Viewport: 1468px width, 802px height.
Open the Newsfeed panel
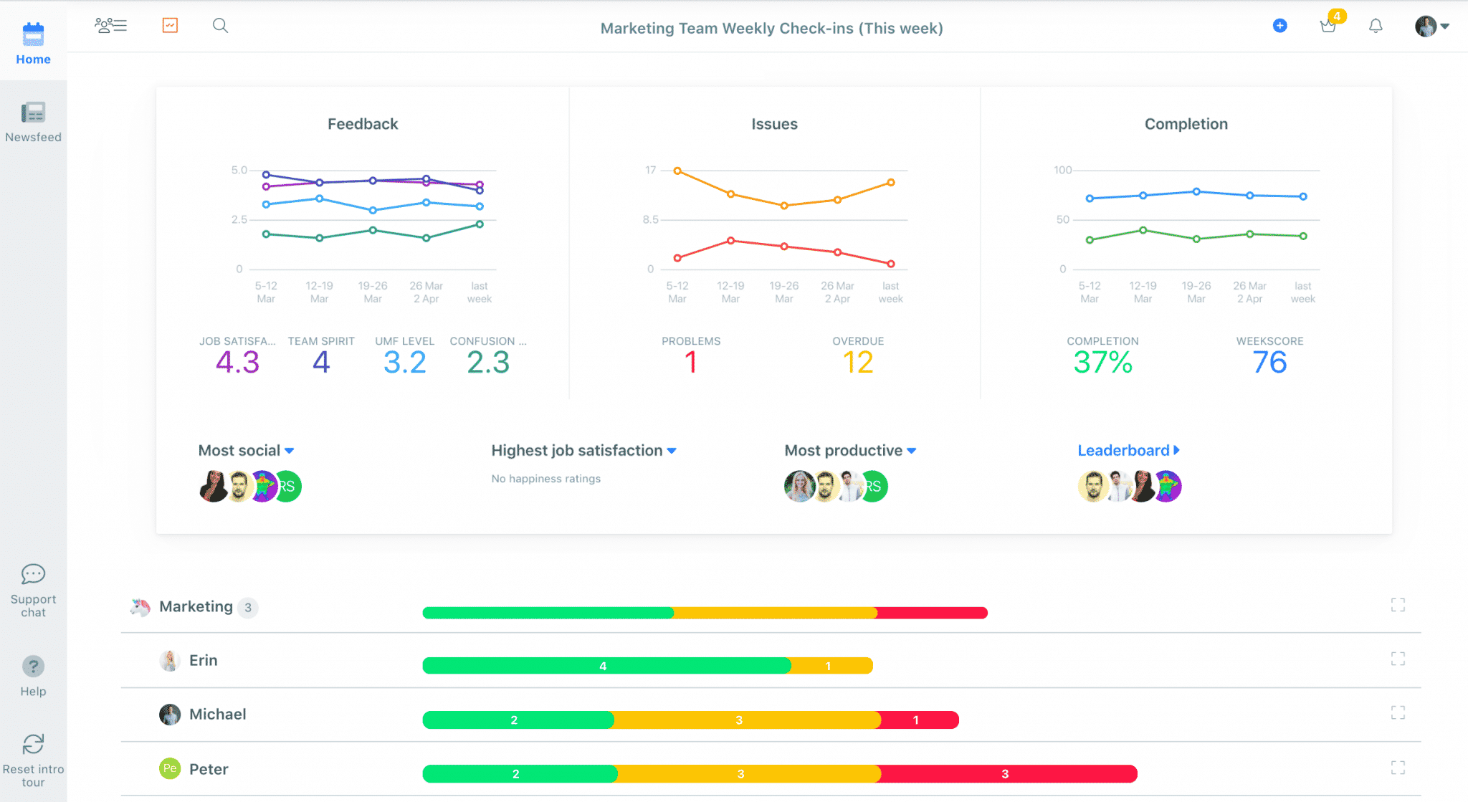pyautogui.click(x=32, y=118)
